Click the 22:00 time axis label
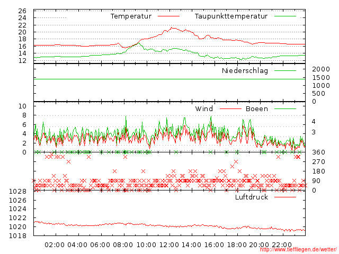The width and height of the screenshot is (339, 254). 282,245
